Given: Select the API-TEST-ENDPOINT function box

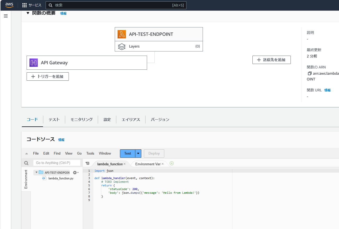Looking at the screenshot, I should coord(159,34).
